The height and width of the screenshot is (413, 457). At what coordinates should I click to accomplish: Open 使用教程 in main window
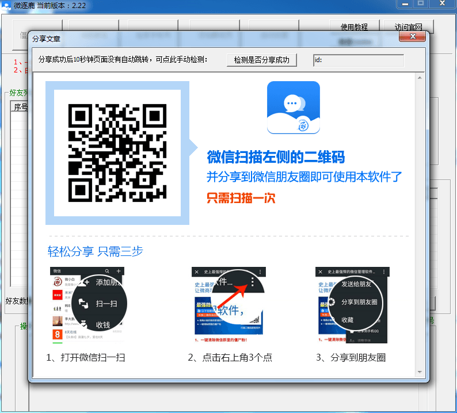[x=354, y=27]
